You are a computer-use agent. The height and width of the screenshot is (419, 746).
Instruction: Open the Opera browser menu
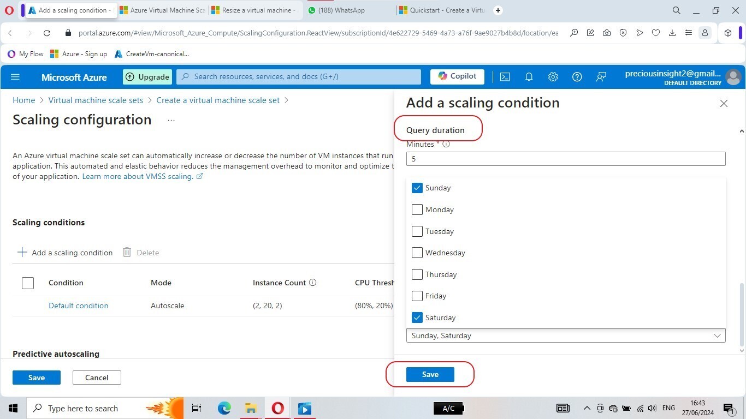click(x=9, y=10)
